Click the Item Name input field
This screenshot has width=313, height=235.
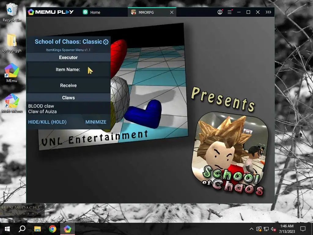[x=68, y=69]
